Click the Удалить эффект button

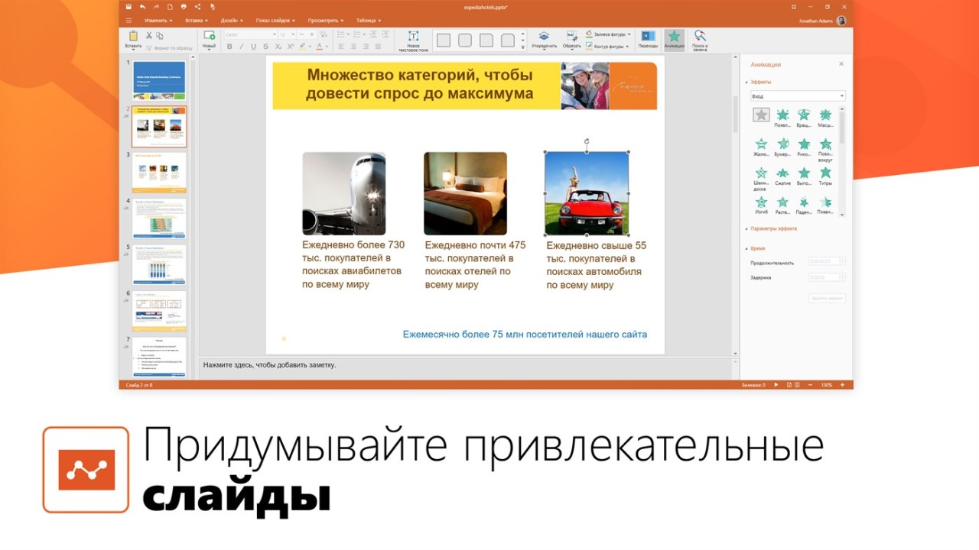pyautogui.click(x=827, y=296)
